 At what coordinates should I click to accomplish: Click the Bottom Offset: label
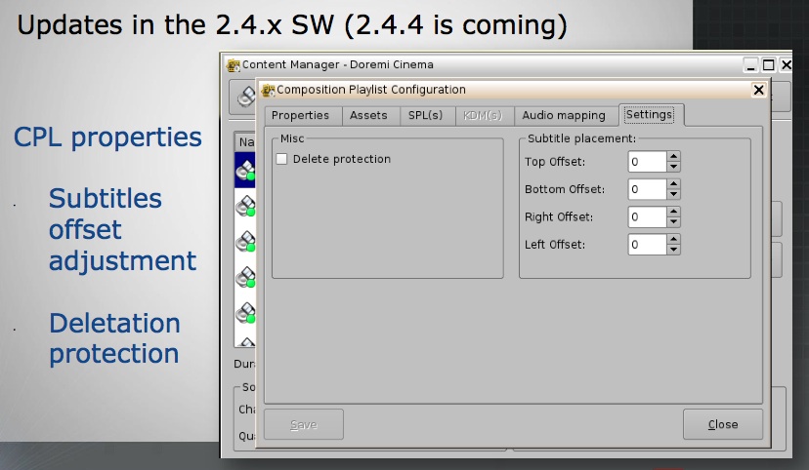(x=565, y=189)
